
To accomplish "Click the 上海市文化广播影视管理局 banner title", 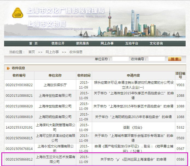I will 65,11.
